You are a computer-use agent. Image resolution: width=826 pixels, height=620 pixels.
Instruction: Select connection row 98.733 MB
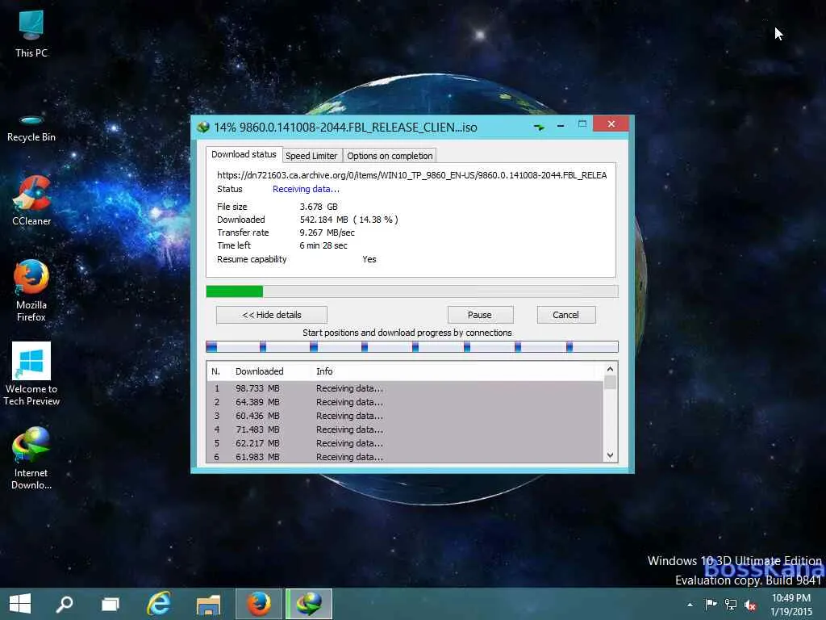tap(405, 388)
